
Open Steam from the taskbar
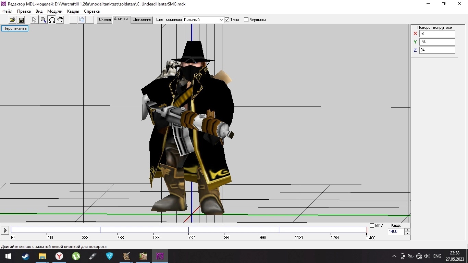(25, 256)
